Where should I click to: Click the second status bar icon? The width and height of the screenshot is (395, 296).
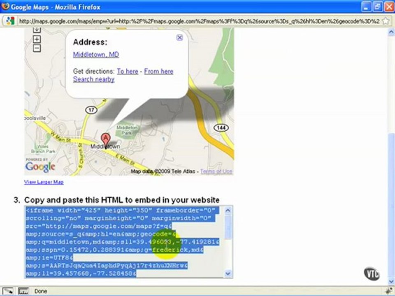[23, 291]
